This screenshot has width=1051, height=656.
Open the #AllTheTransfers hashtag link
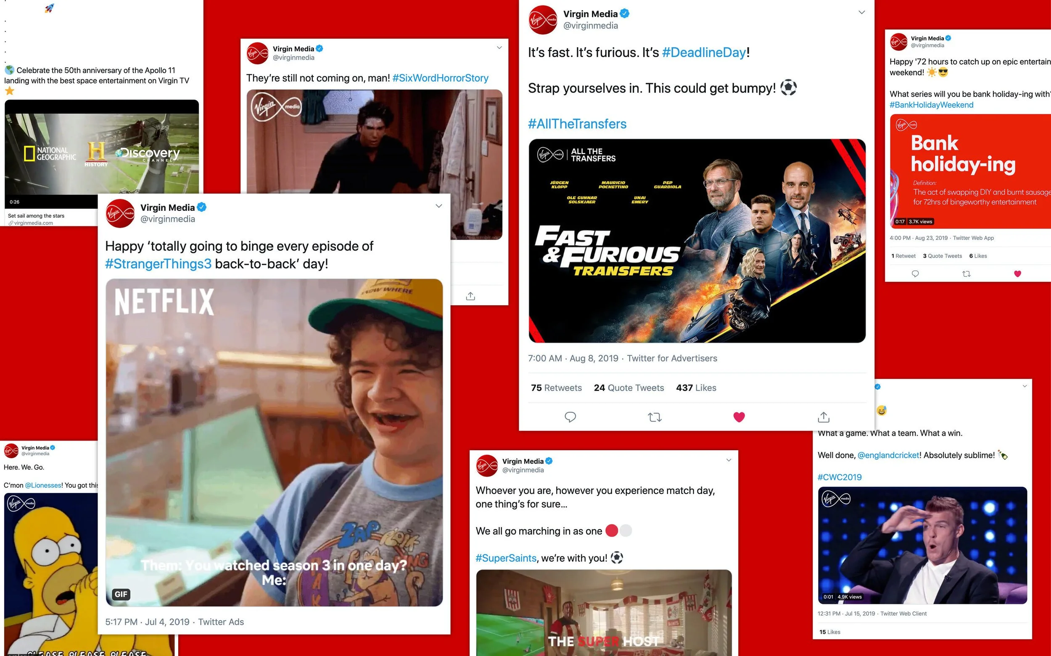tap(577, 124)
